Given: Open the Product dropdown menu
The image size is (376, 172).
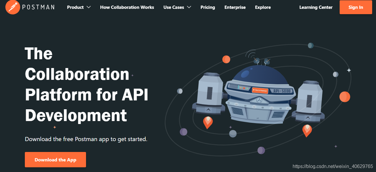Looking at the screenshot, I should [x=79, y=7].
